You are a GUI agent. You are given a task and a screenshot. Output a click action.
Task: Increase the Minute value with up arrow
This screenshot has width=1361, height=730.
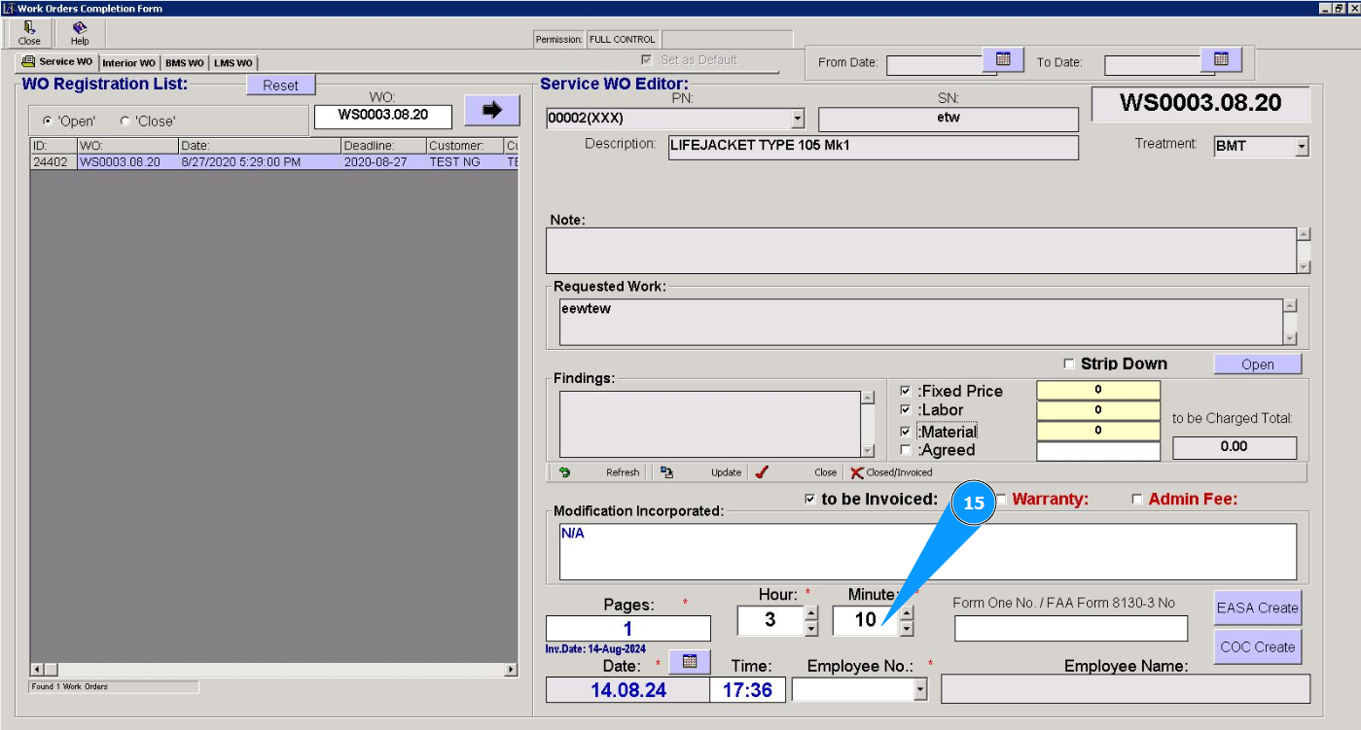click(x=907, y=612)
